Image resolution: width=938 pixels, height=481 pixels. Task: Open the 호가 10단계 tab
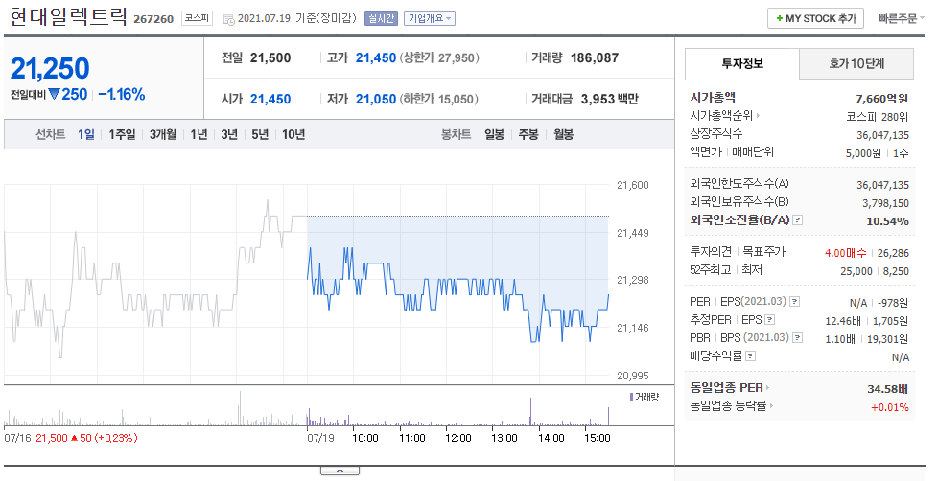tap(856, 63)
